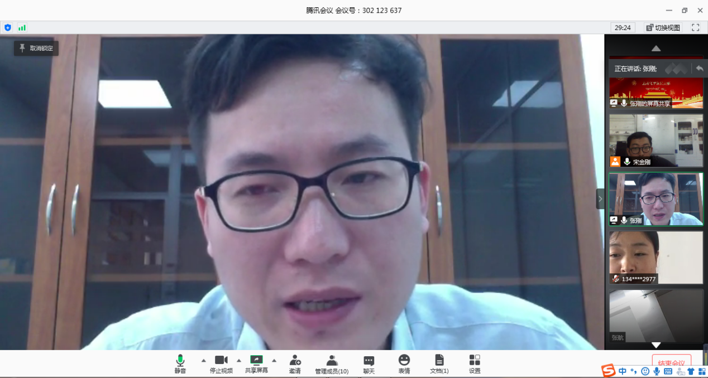
Task: Mute the microphone with 静音 button
Action: [x=180, y=364]
